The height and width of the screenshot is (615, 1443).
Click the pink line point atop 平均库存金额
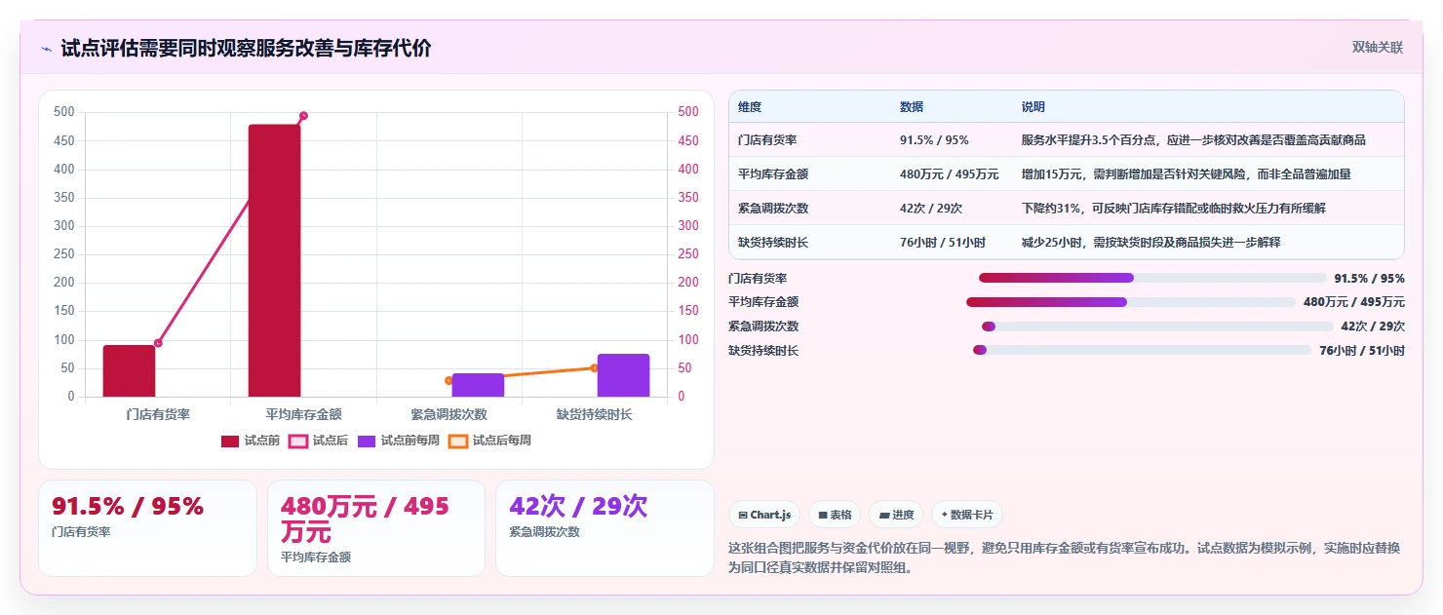303,116
